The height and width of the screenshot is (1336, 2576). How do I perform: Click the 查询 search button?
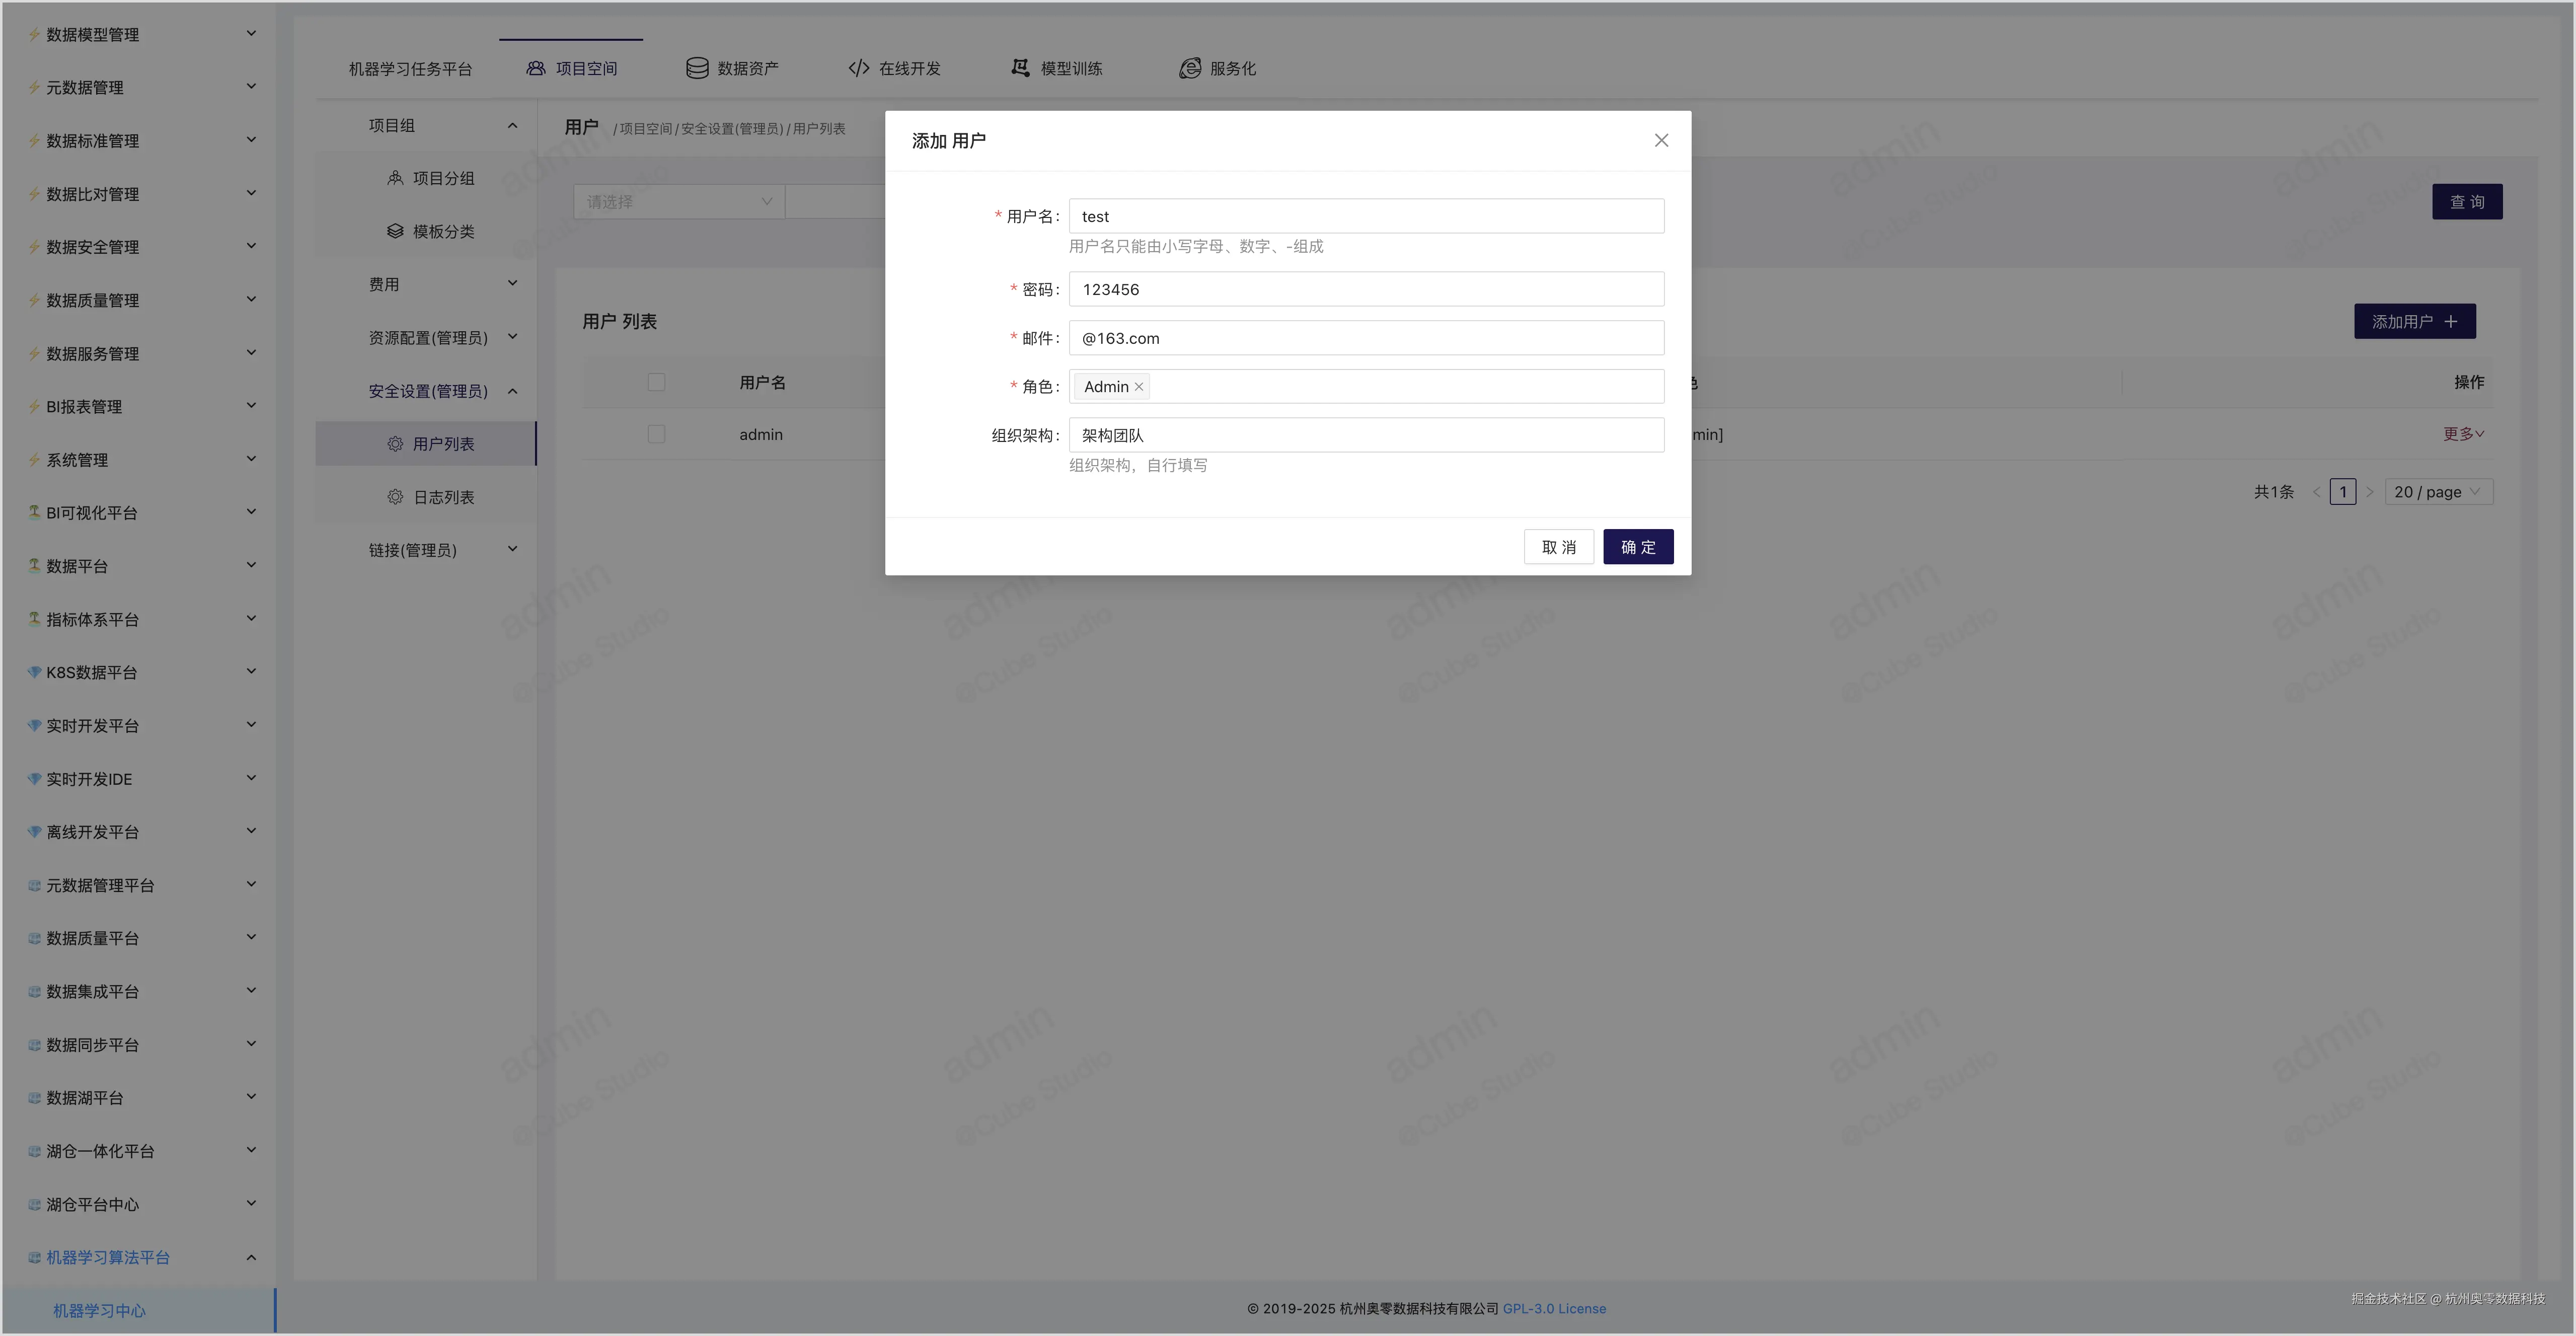[x=2467, y=201]
